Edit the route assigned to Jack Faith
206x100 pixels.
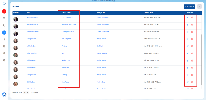(188, 46)
